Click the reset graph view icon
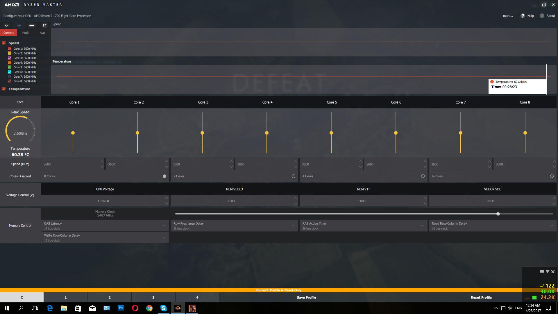 pos(44,26)
